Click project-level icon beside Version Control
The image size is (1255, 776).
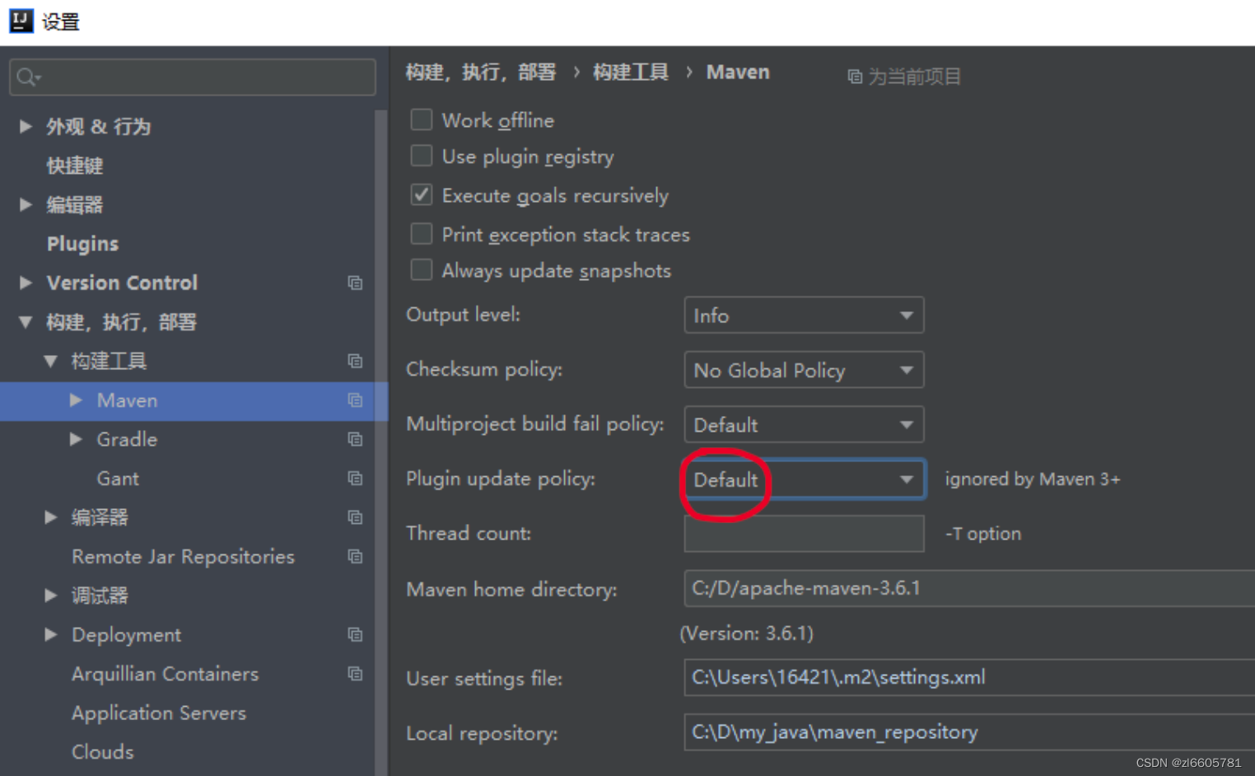(355, 283)
